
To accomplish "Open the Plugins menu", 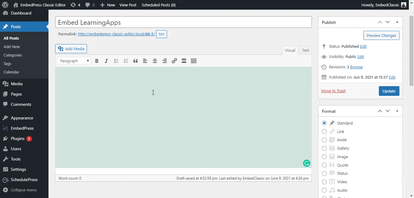I will (x=24, y=138).
